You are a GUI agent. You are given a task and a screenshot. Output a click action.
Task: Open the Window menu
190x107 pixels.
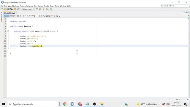[63, 6]
